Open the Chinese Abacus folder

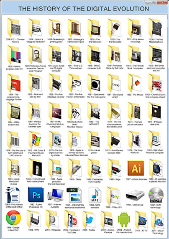(14, 28)
